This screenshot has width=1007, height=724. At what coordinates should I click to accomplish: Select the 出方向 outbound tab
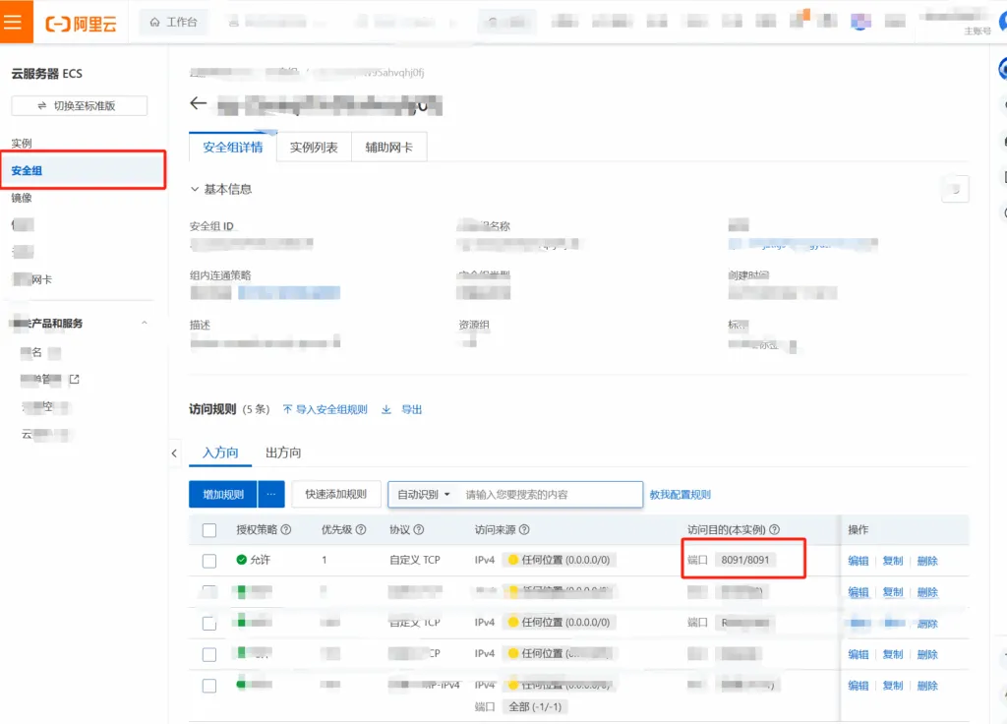[x=283, y=452]
